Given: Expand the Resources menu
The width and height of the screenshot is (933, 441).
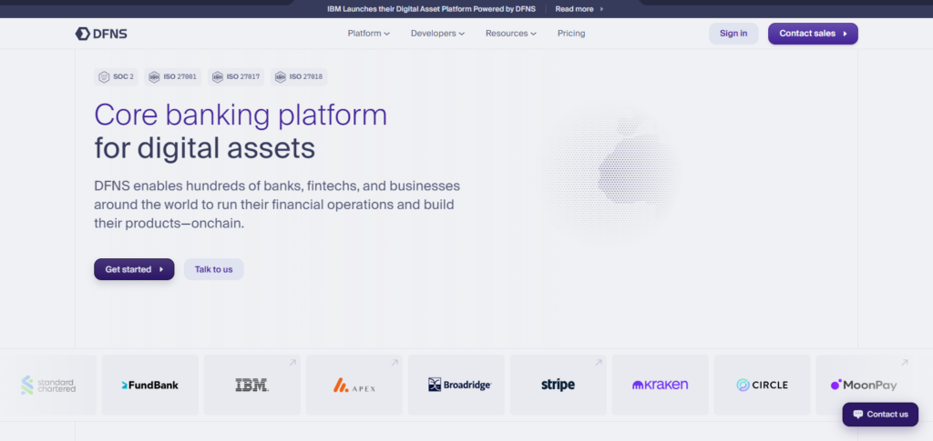Looking at the screenshot, I should [510, 34].
